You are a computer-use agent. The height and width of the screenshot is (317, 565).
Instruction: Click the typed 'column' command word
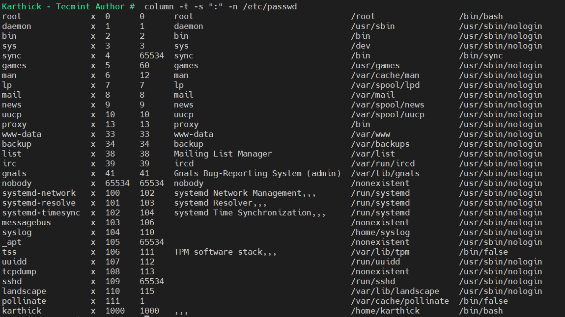[x=159, y=6]
